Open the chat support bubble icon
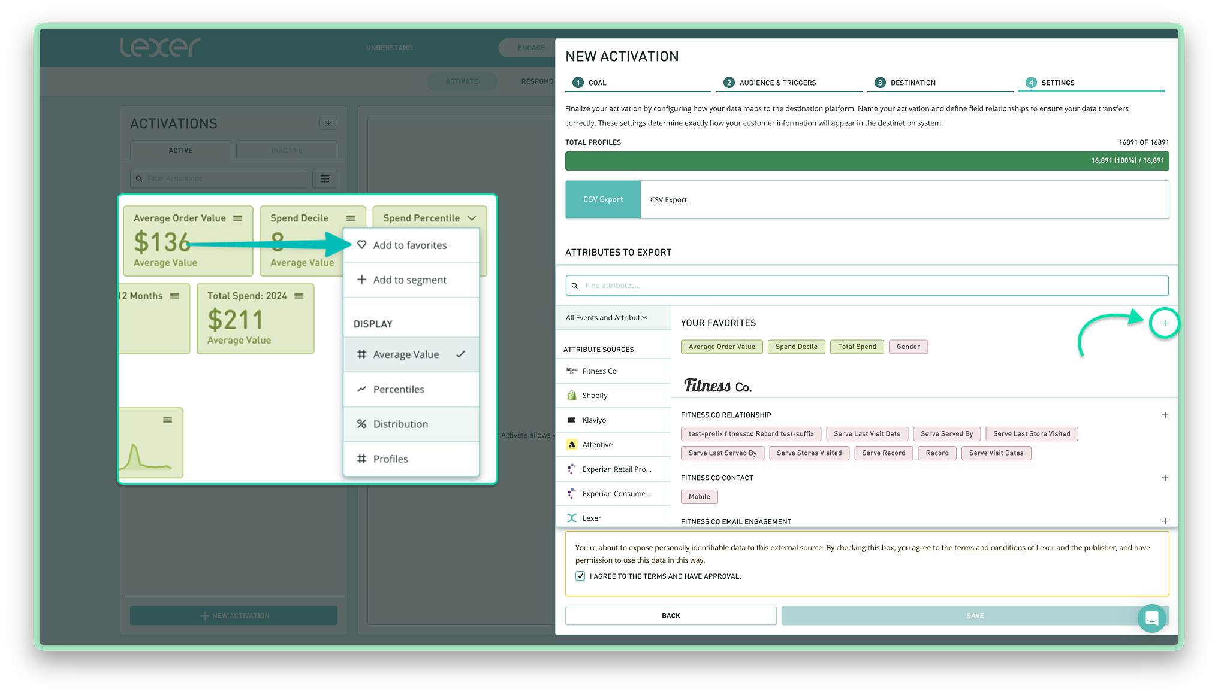 click(x=1151, y=618)
